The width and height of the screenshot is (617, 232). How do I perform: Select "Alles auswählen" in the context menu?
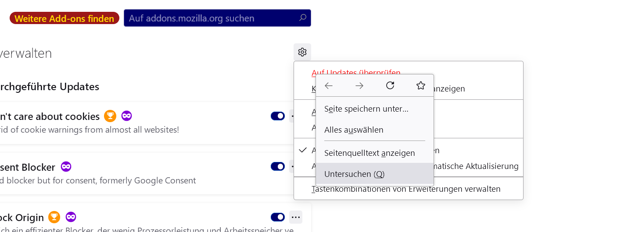[x=354, y=130]
